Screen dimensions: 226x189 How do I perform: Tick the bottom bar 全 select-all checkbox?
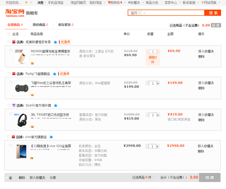pyautogui.click(x=7, y=178)
